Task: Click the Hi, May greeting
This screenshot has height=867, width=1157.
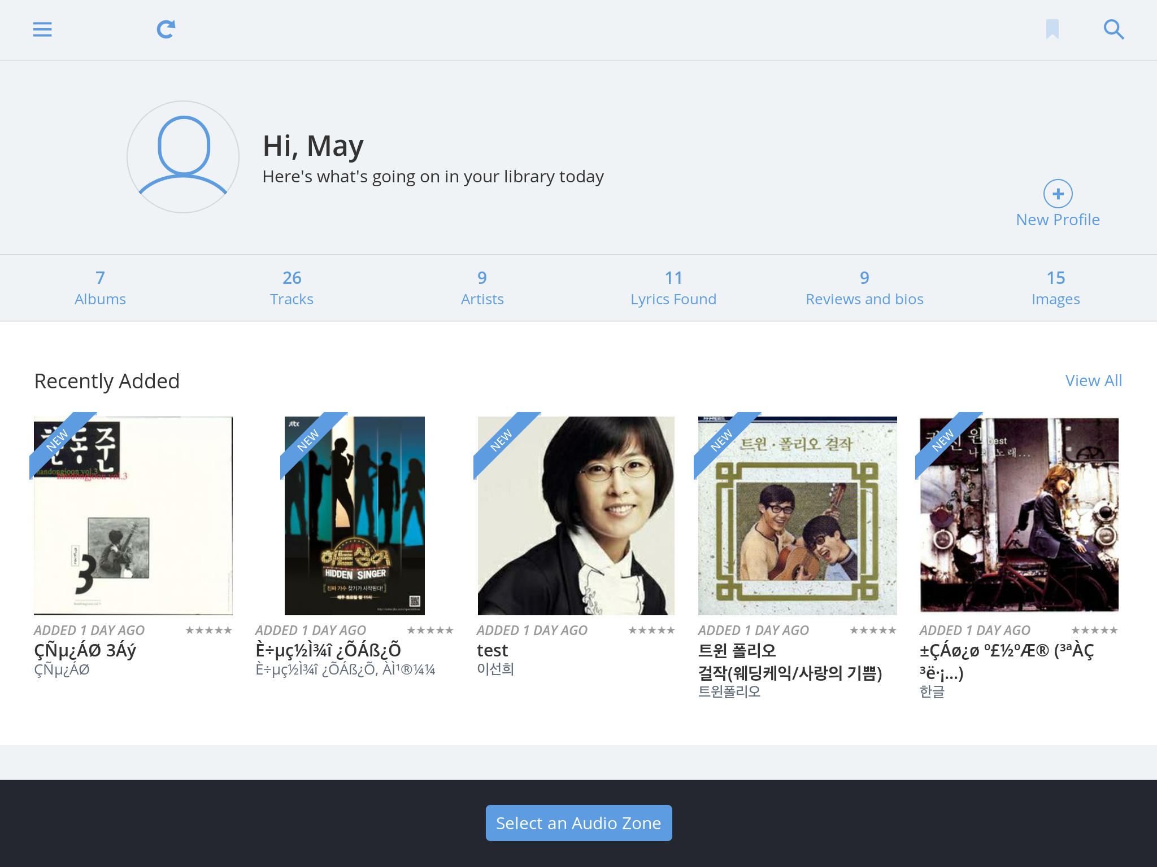Action: [x=313, y=146]
